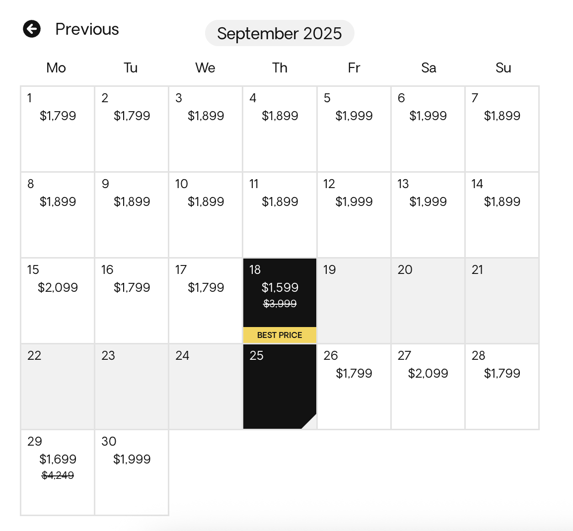The width and height of the screenshot is (573, 531).
Task: Select September 16 at $1,799
Action: click(132, 301)
